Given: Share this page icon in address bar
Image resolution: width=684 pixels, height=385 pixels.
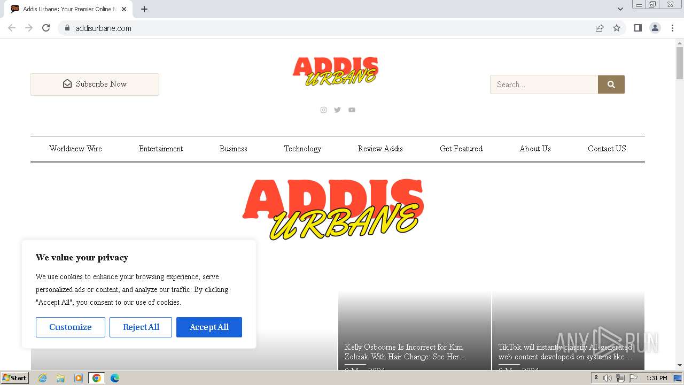Looking at the screenshot, I should (x=600, y=28).
